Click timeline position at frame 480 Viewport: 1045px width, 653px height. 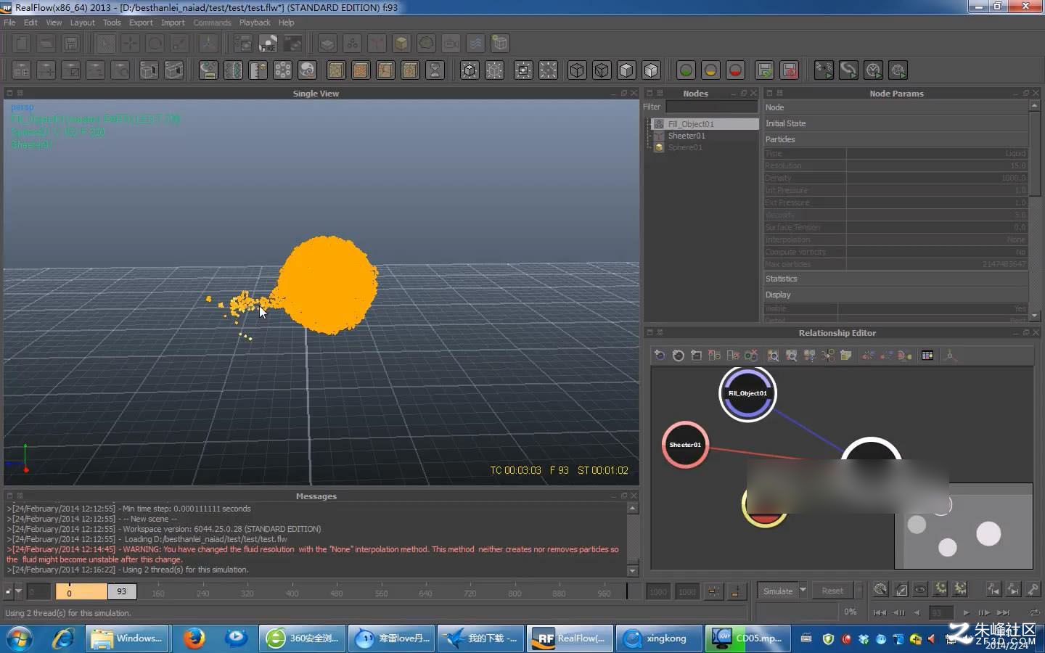click(x=336, y=594)
